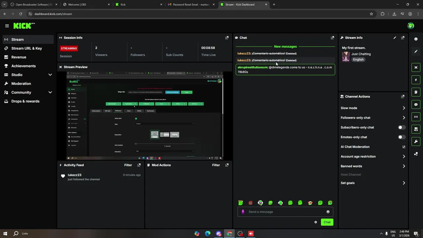Image resolution: width=423 pixels, height=238 pixels.
Task: Click the English language tag
Action: 358,59
